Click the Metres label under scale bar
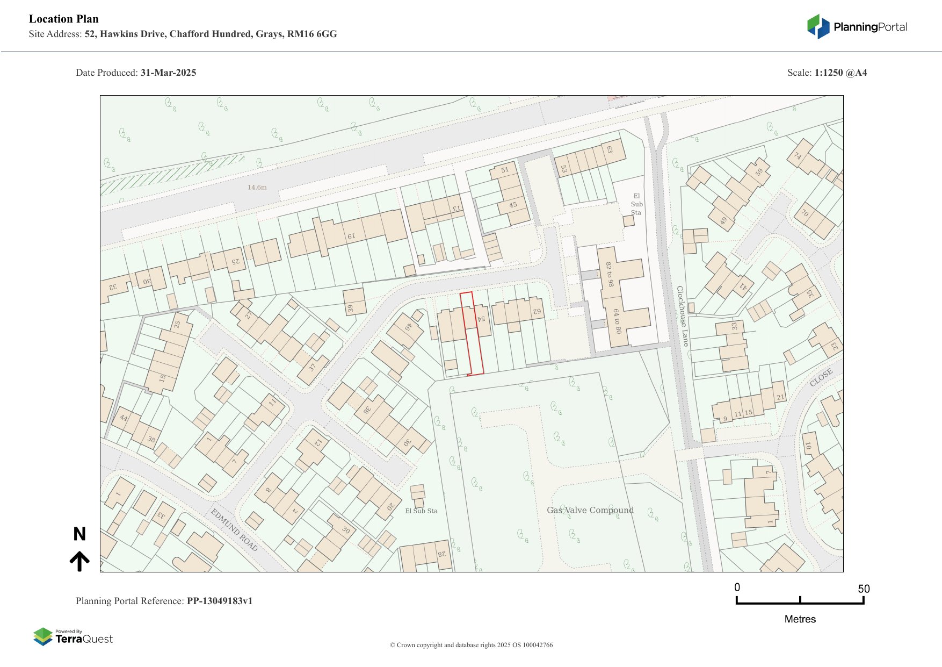Image resolution: width=942 pixels, height=667 pixels. click(800, 619)
